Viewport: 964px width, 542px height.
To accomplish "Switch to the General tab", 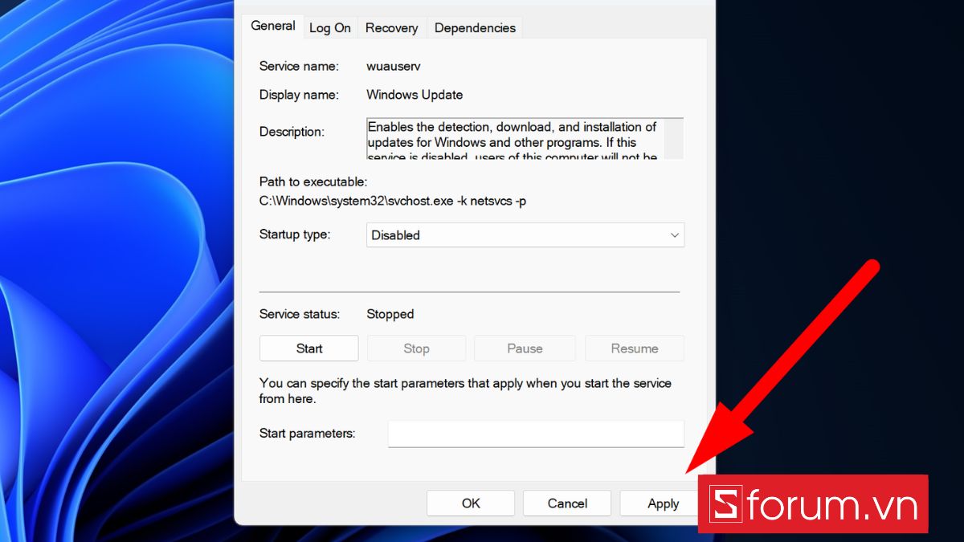I will point(273,26).
